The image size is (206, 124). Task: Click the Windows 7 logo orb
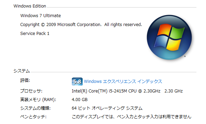coord(169,37)
